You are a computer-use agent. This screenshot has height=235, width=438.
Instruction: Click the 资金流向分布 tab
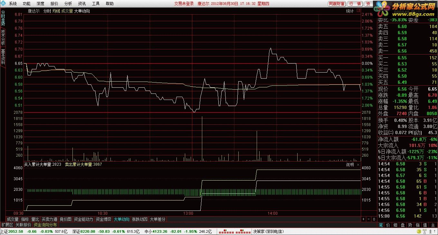click(x=45, y=225)
